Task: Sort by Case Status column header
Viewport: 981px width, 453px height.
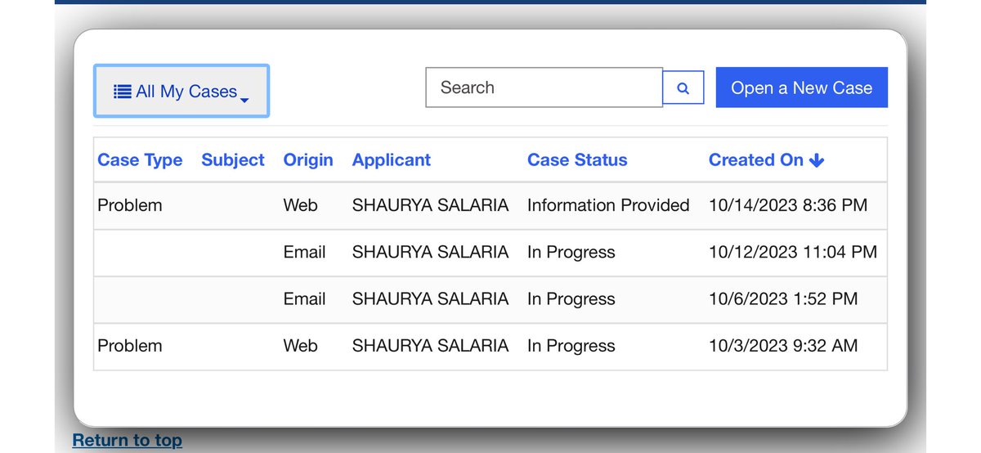Action: click(x=577, y=160)
